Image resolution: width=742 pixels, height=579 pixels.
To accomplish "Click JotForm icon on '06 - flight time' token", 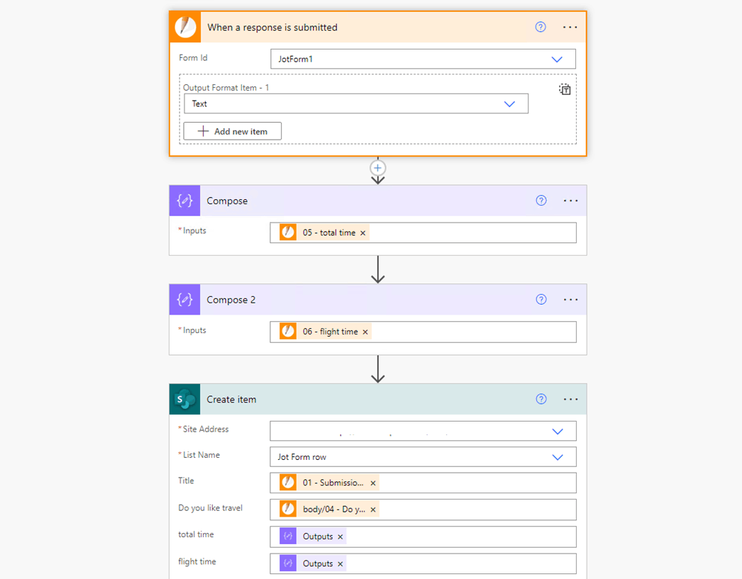I will click(288, 332).
